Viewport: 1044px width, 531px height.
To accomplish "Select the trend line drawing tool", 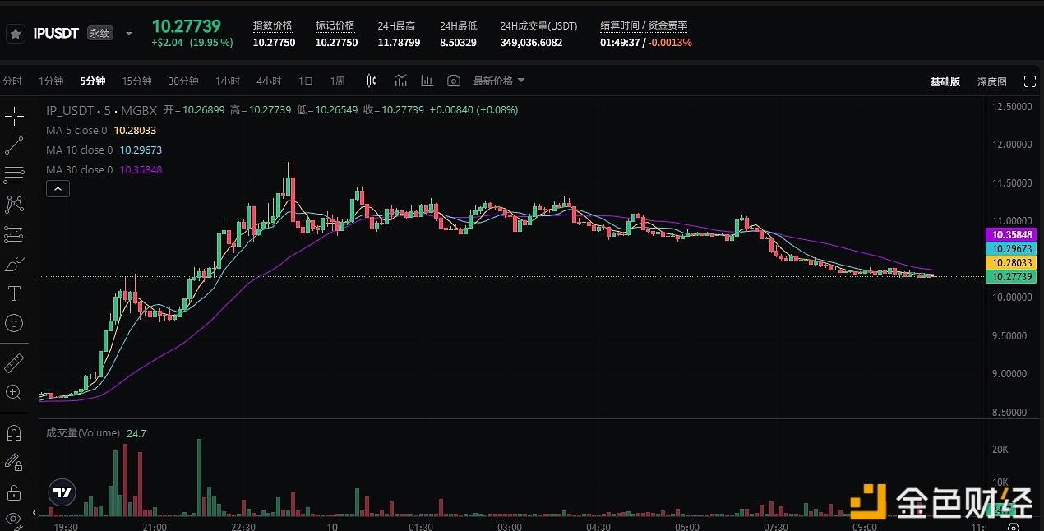I will pyautogui.click(x=14, y=146).
